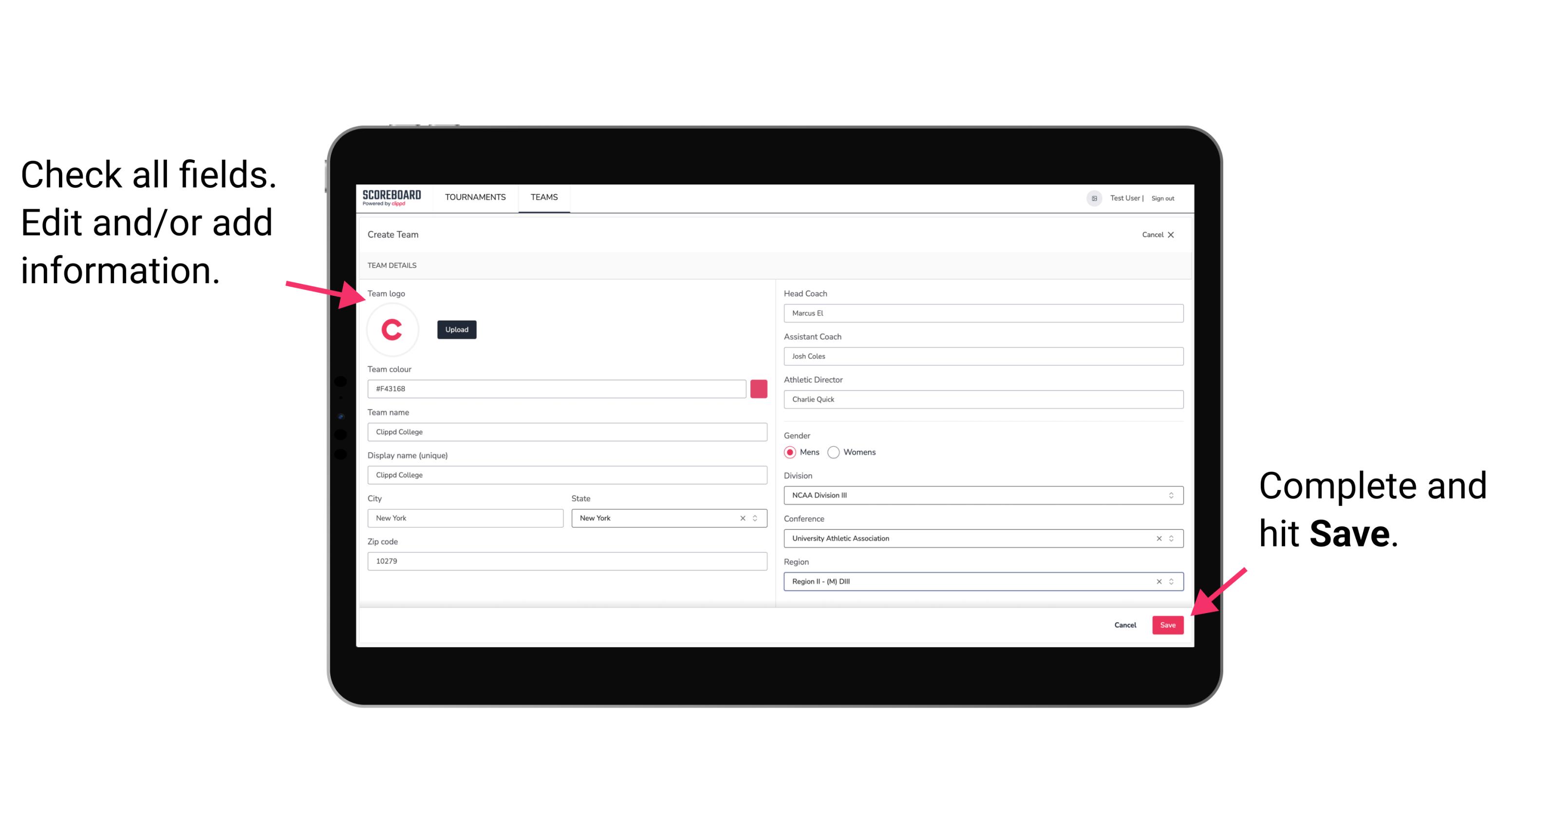Viewport: 1548px width, 832px height.
Task: Click the Upload button for team logo
Action: click(x=455, y=330)
